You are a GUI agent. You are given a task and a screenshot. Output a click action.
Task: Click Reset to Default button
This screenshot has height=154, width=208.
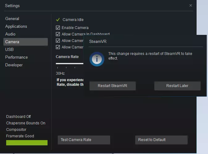tap(161, 140)
